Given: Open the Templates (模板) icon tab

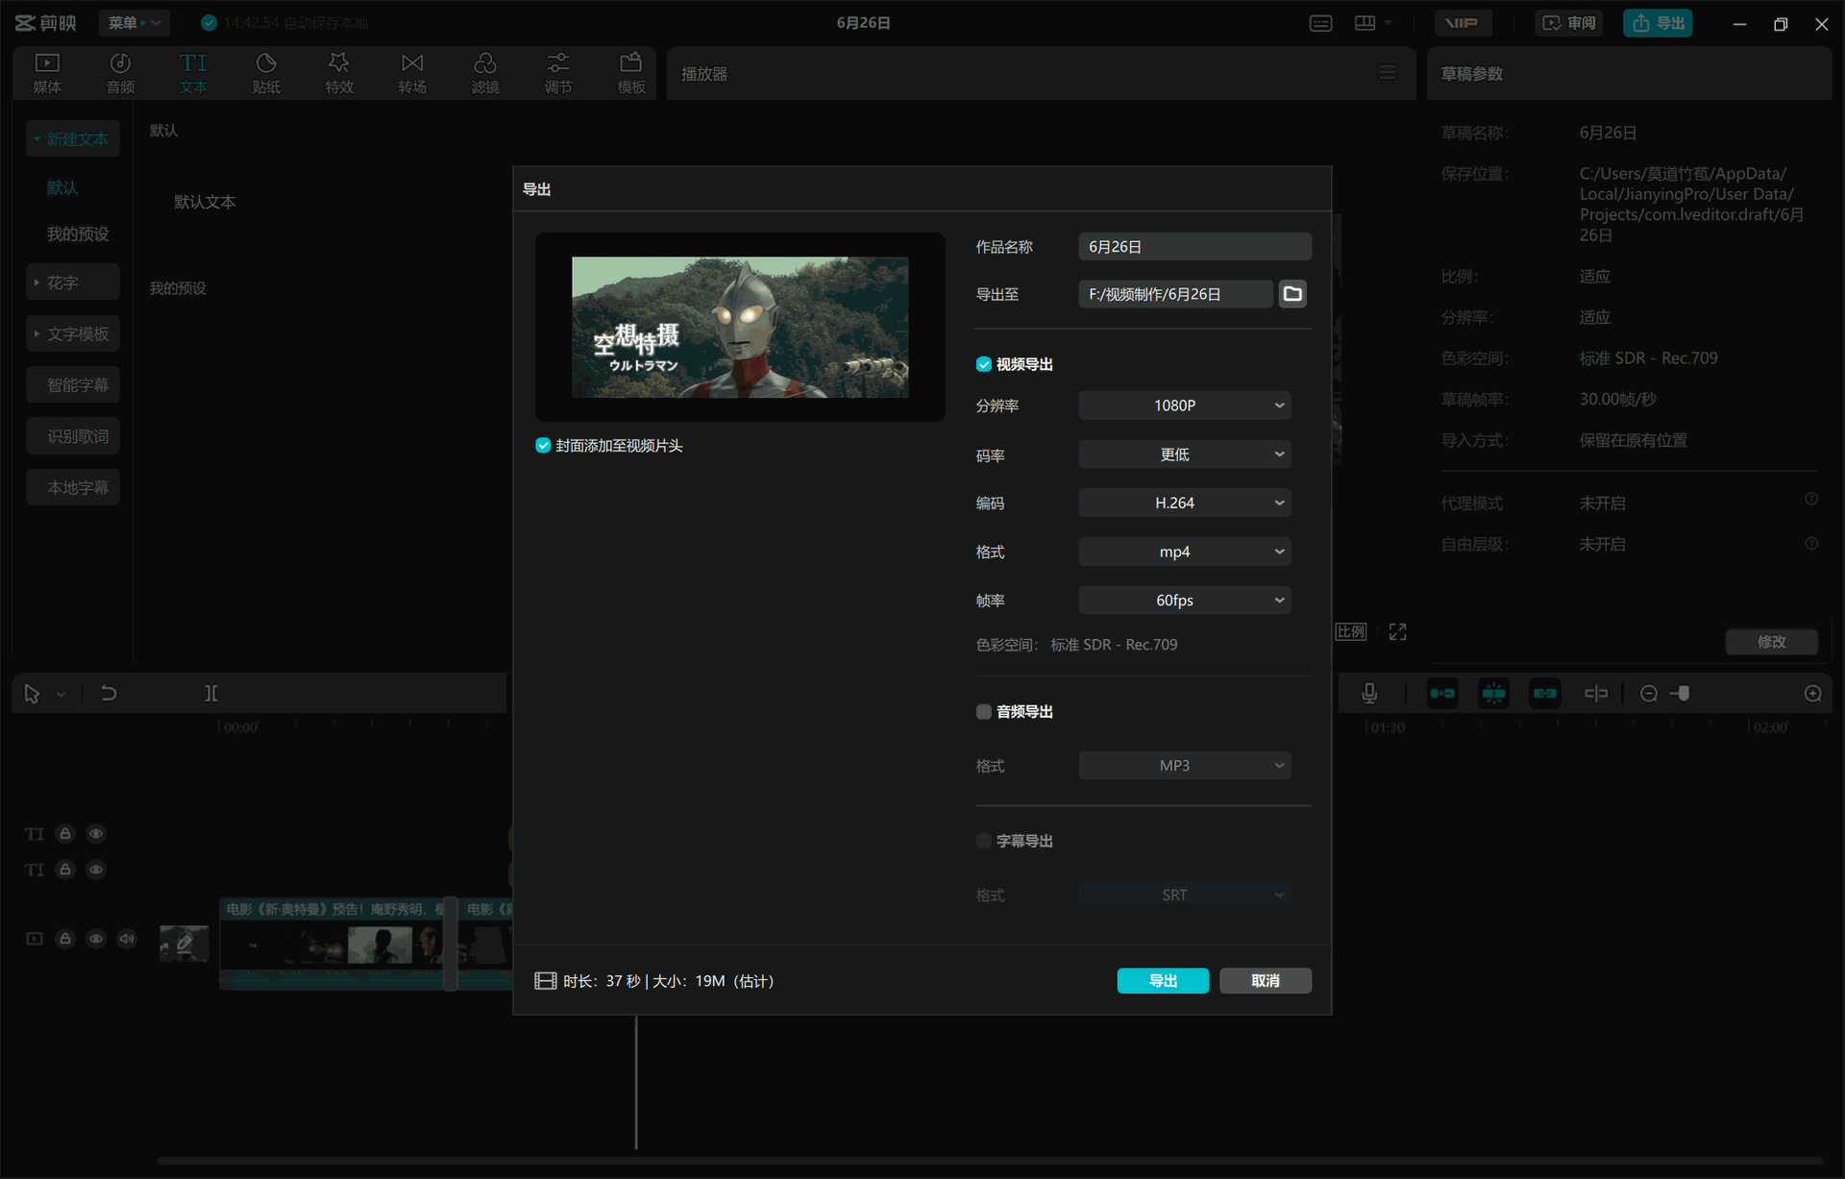Looking at the screenshot, I should point(631,73).
